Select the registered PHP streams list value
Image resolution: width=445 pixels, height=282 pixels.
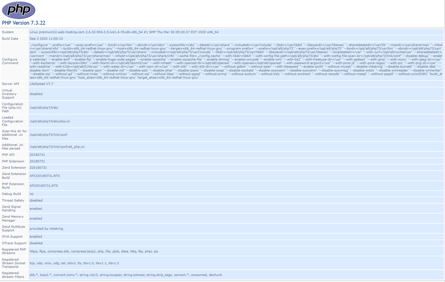94,251
